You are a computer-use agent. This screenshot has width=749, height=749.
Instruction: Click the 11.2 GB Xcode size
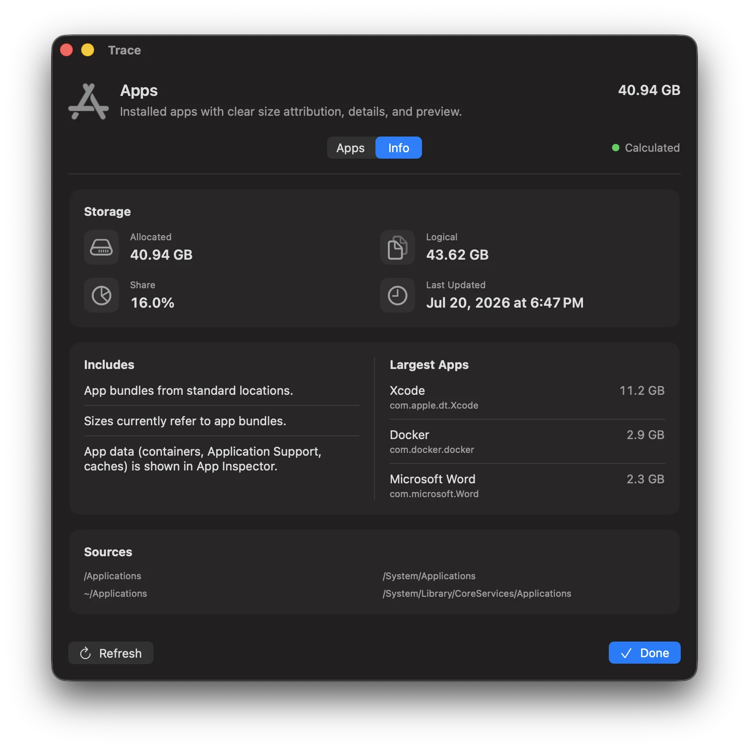point(642,391)
